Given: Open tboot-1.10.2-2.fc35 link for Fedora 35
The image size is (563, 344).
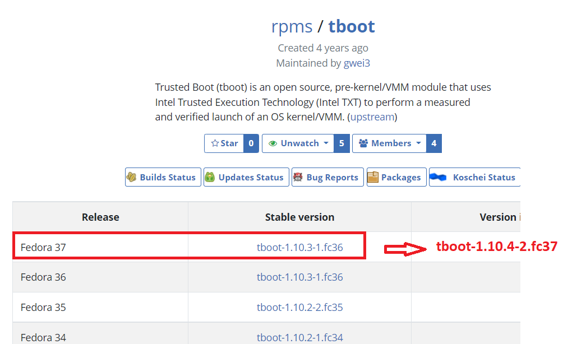Looking at the screenshot, I should [300, 308].
